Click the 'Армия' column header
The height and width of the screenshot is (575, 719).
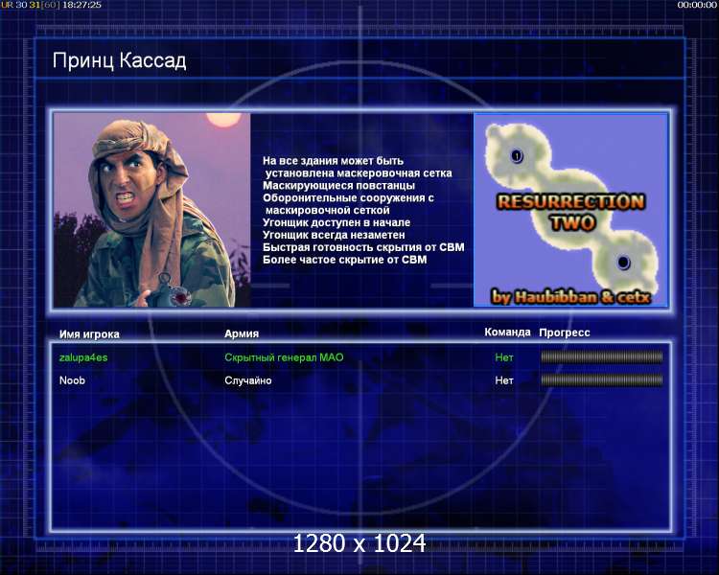[242, 333]
